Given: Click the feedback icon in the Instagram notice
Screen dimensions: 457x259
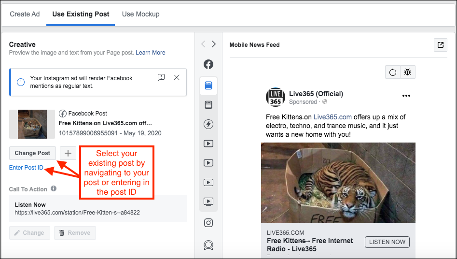Looking at the screenshot, I should point(161,77).
